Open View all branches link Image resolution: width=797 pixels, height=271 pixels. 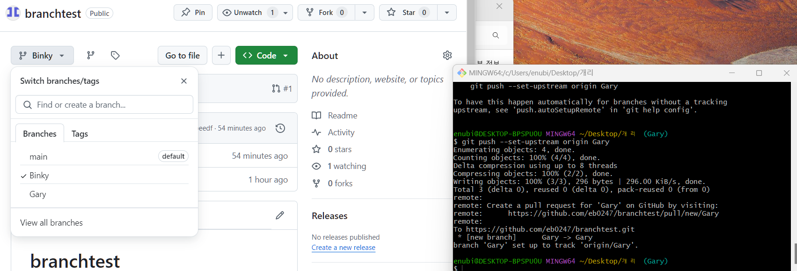51,223
